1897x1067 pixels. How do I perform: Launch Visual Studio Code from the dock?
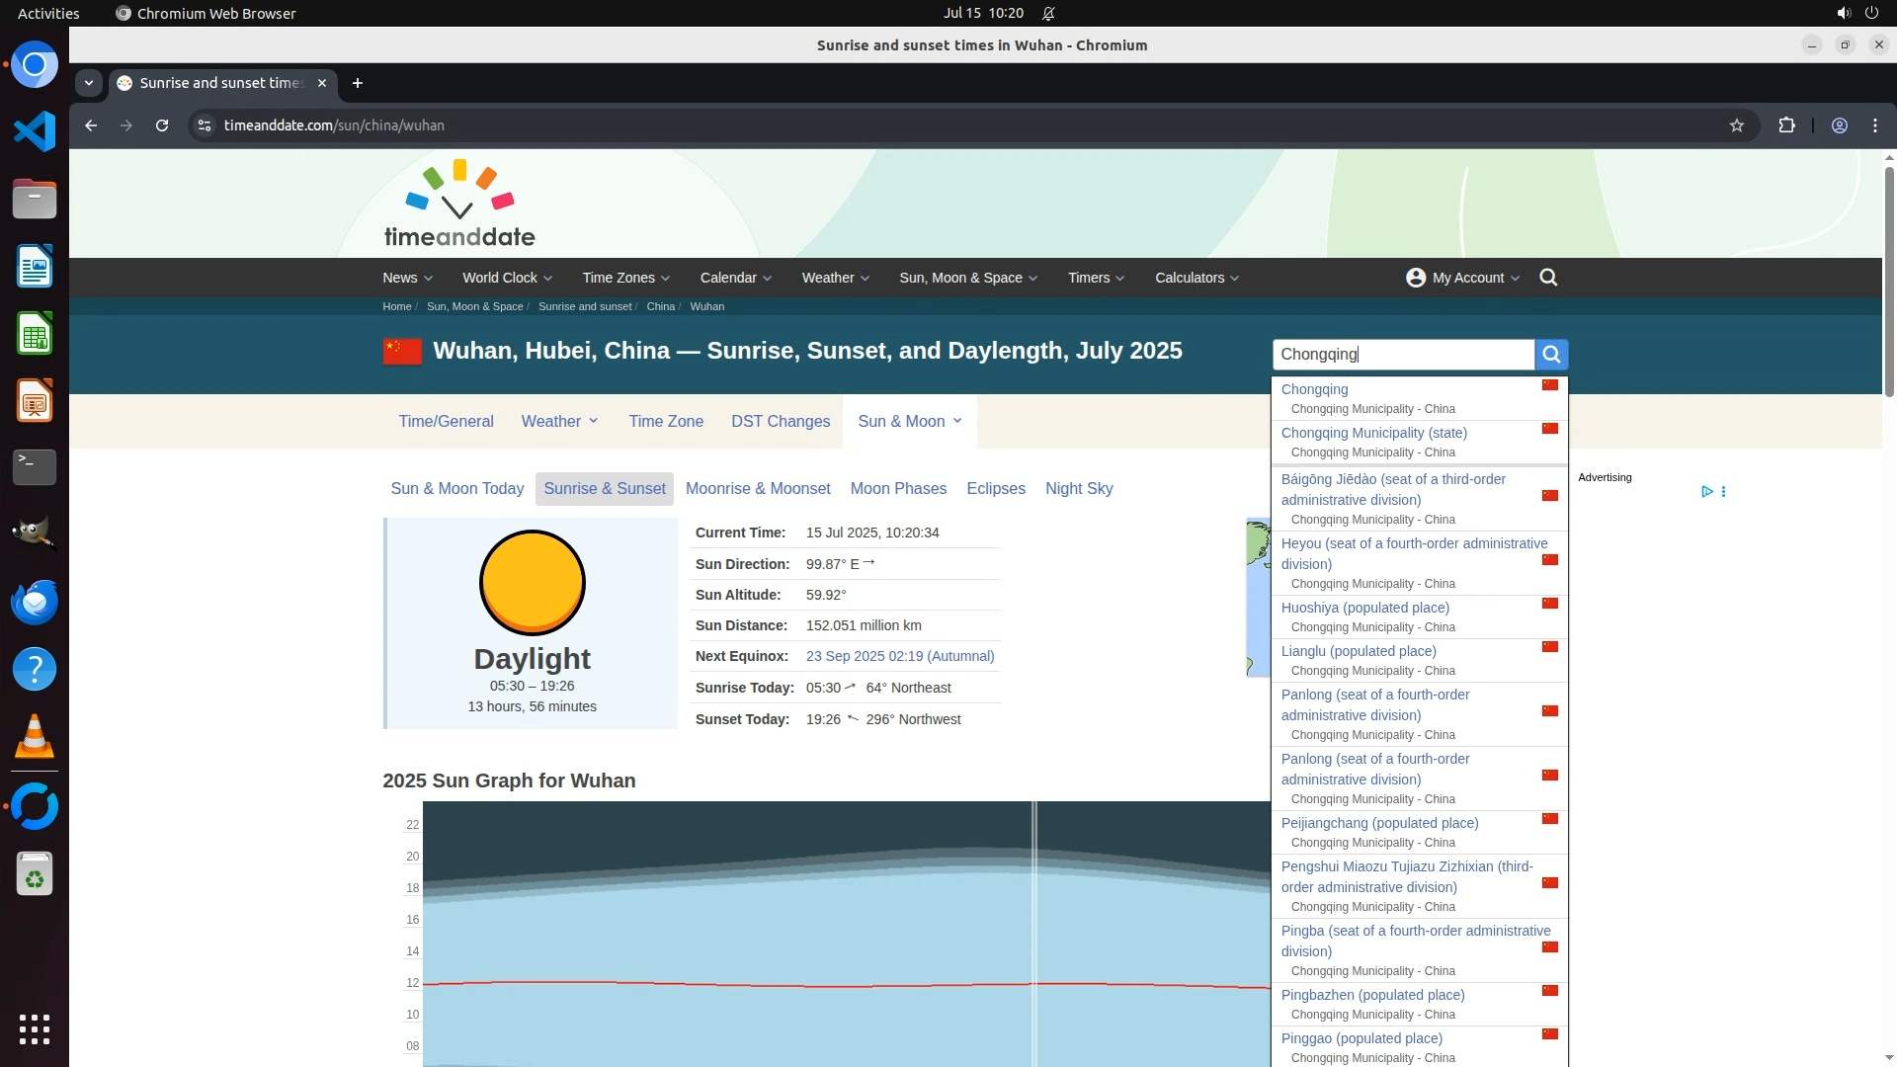click(x=35, y=131)
